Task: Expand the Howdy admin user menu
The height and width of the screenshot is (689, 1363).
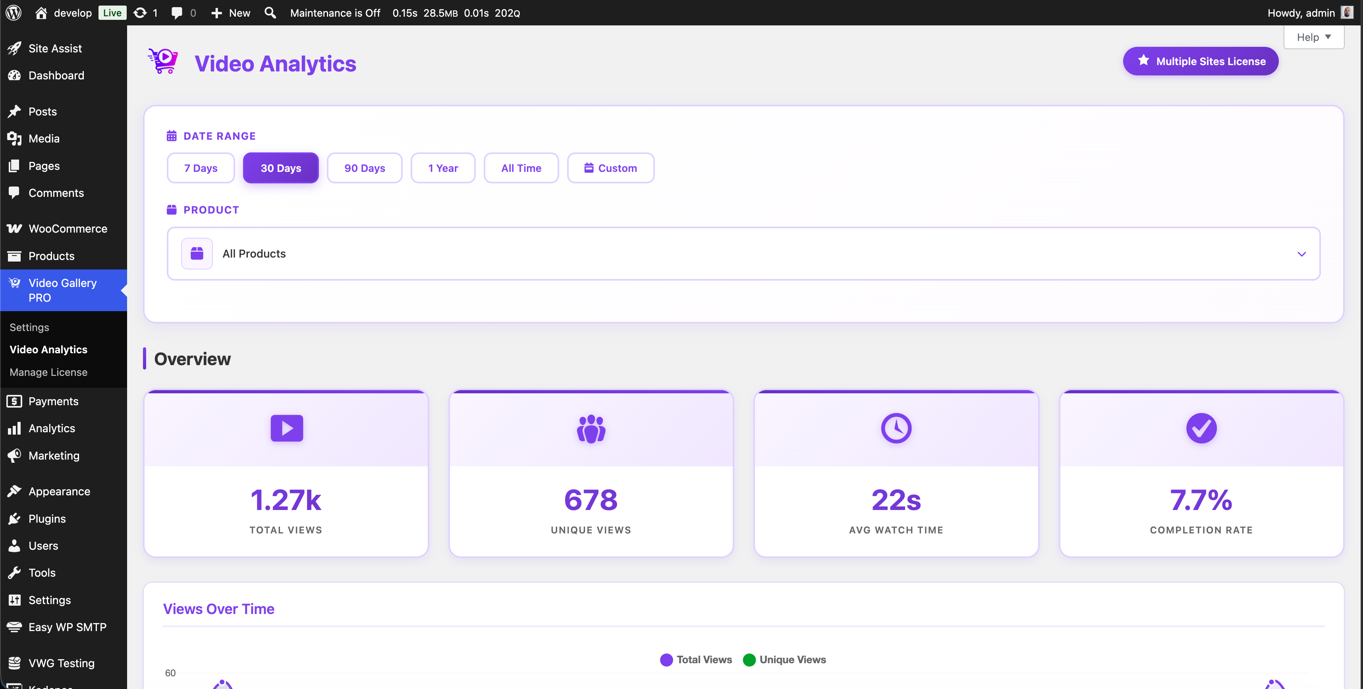Action: pos(1303,13)
